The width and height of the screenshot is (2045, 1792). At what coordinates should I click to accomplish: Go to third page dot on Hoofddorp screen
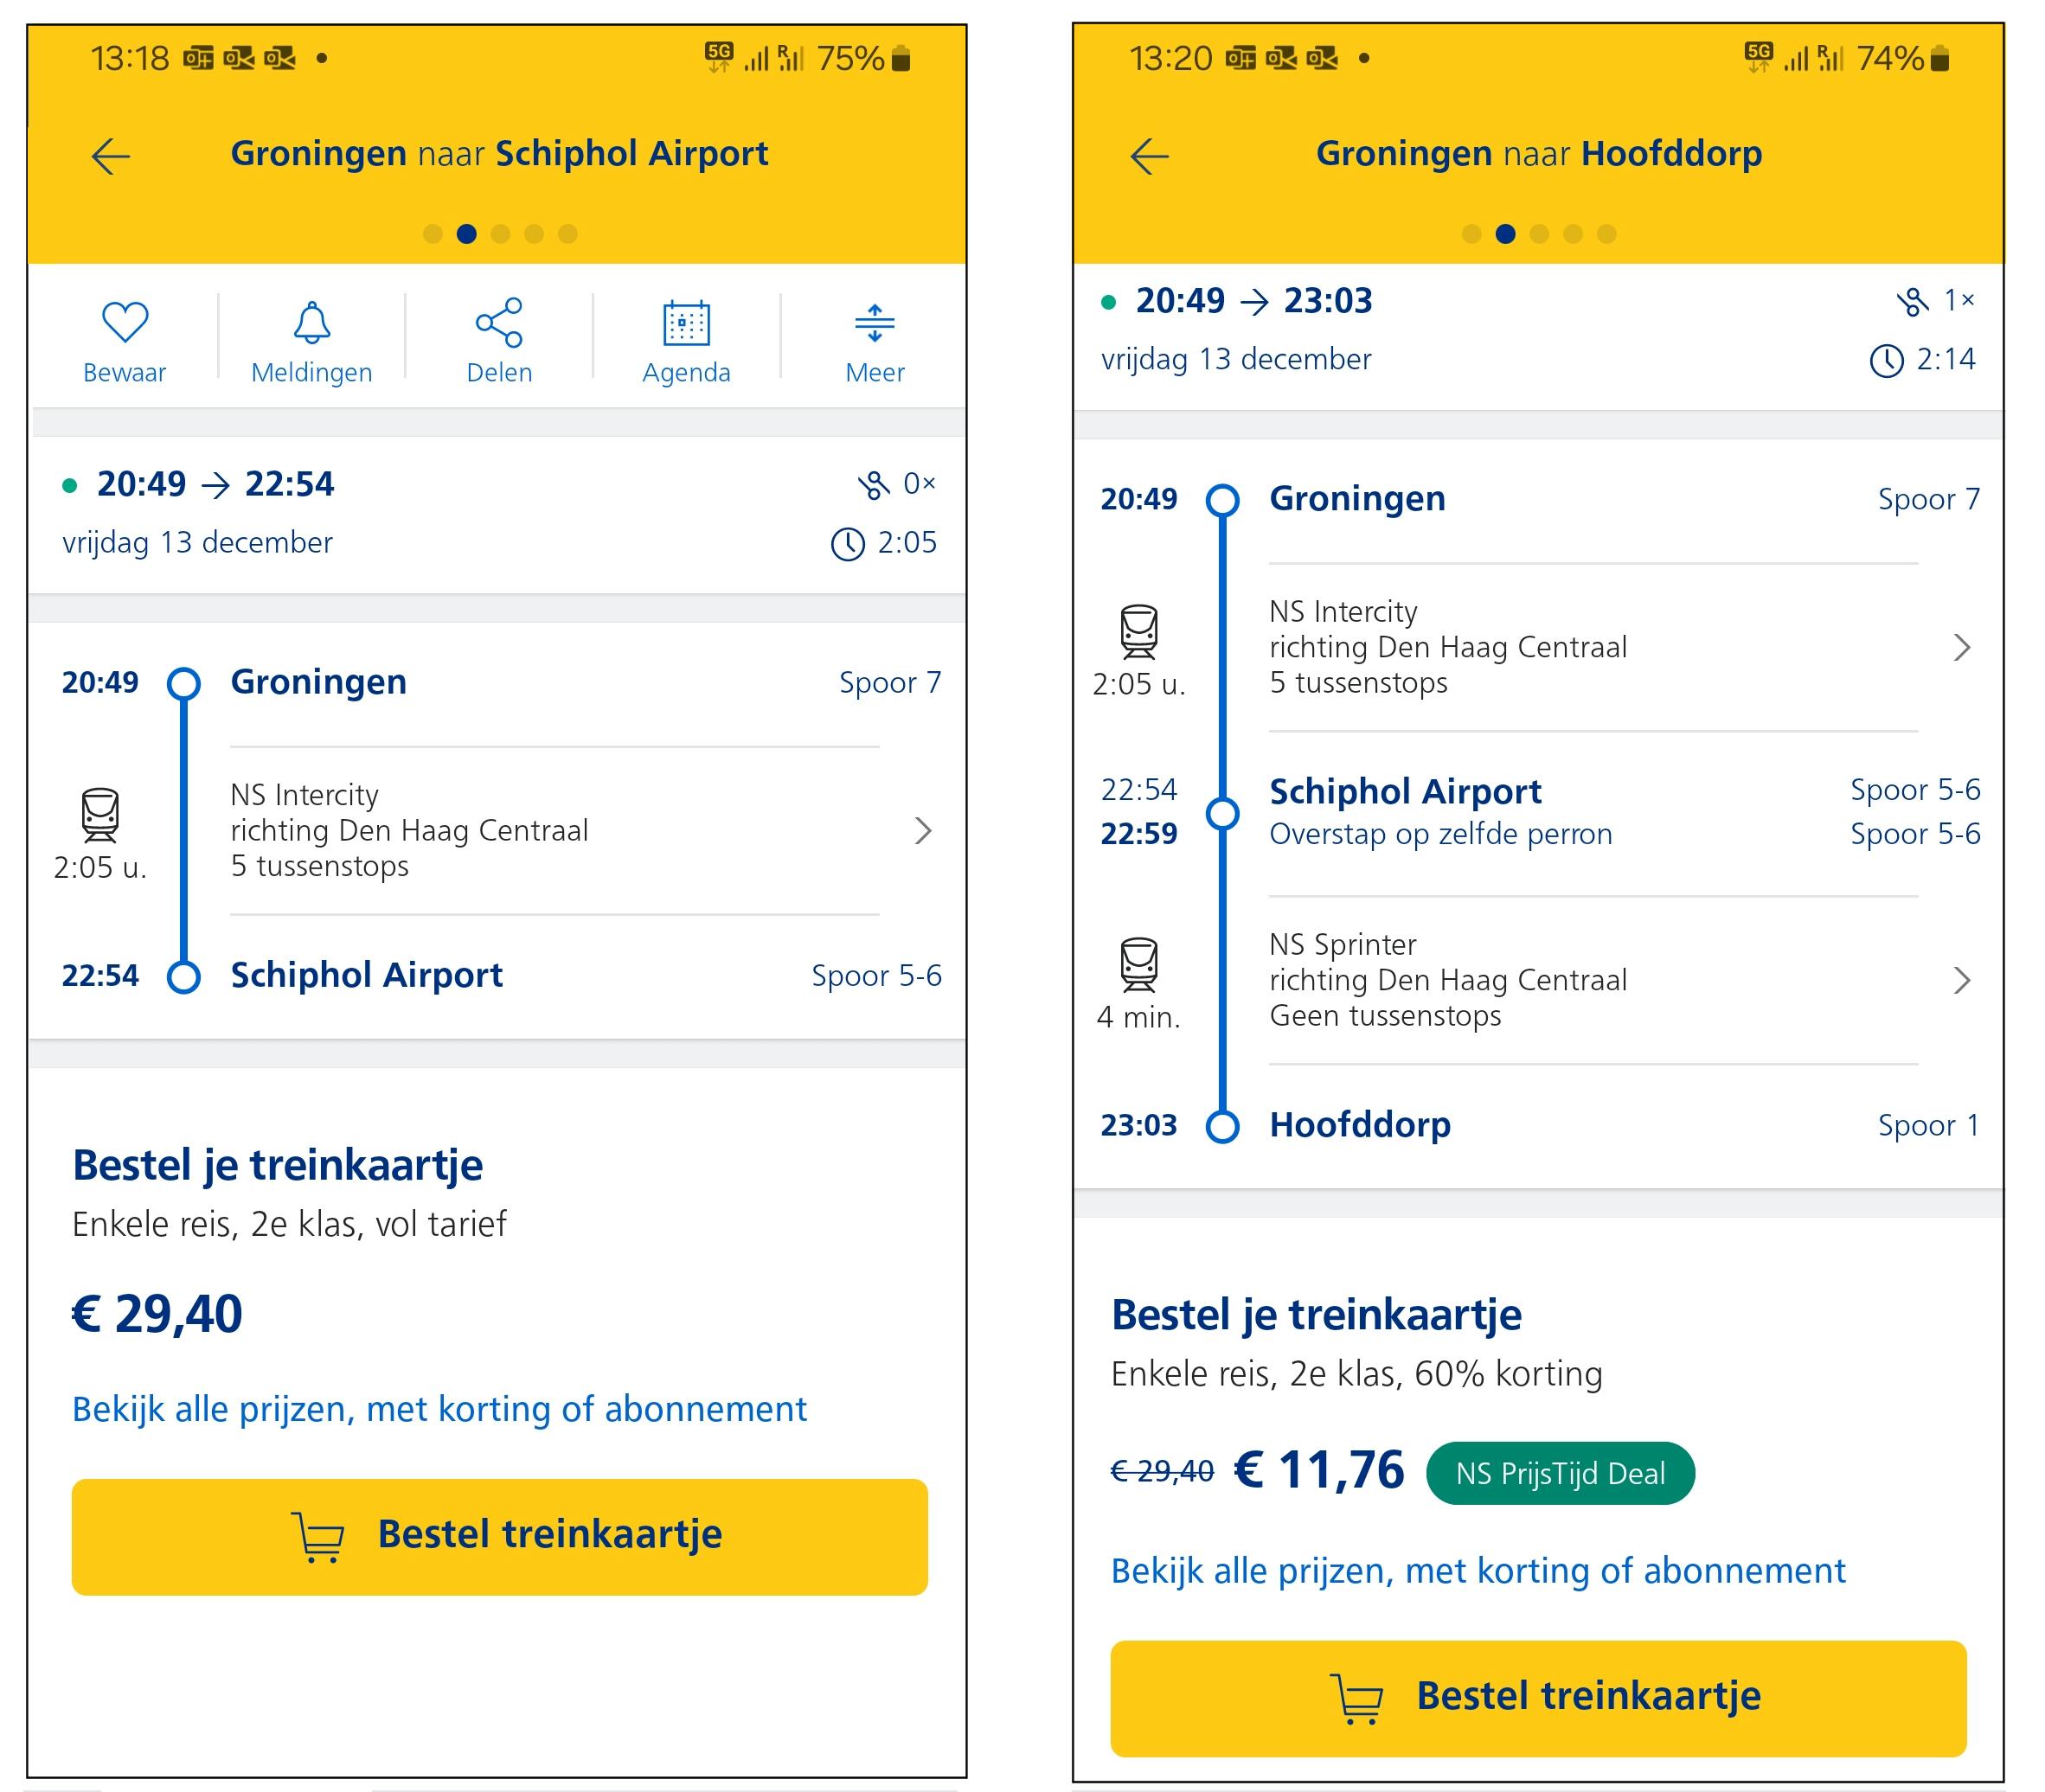pyautogui.click(x=1539, y=234)
